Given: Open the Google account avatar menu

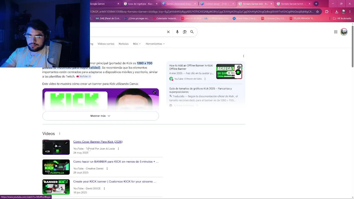Looking at the screenshot, I should click(344, 32).
